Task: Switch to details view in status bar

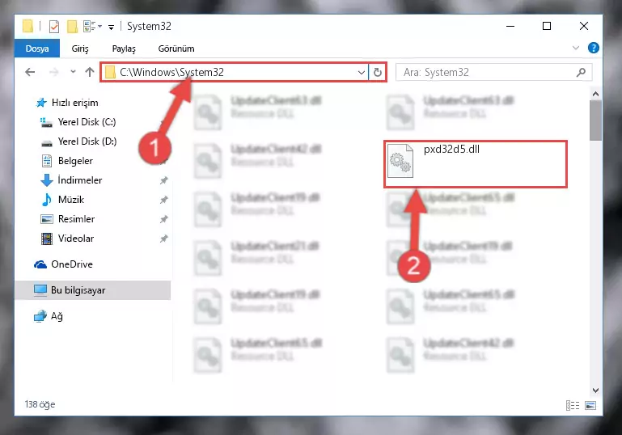Action: [x=573, y=405]
